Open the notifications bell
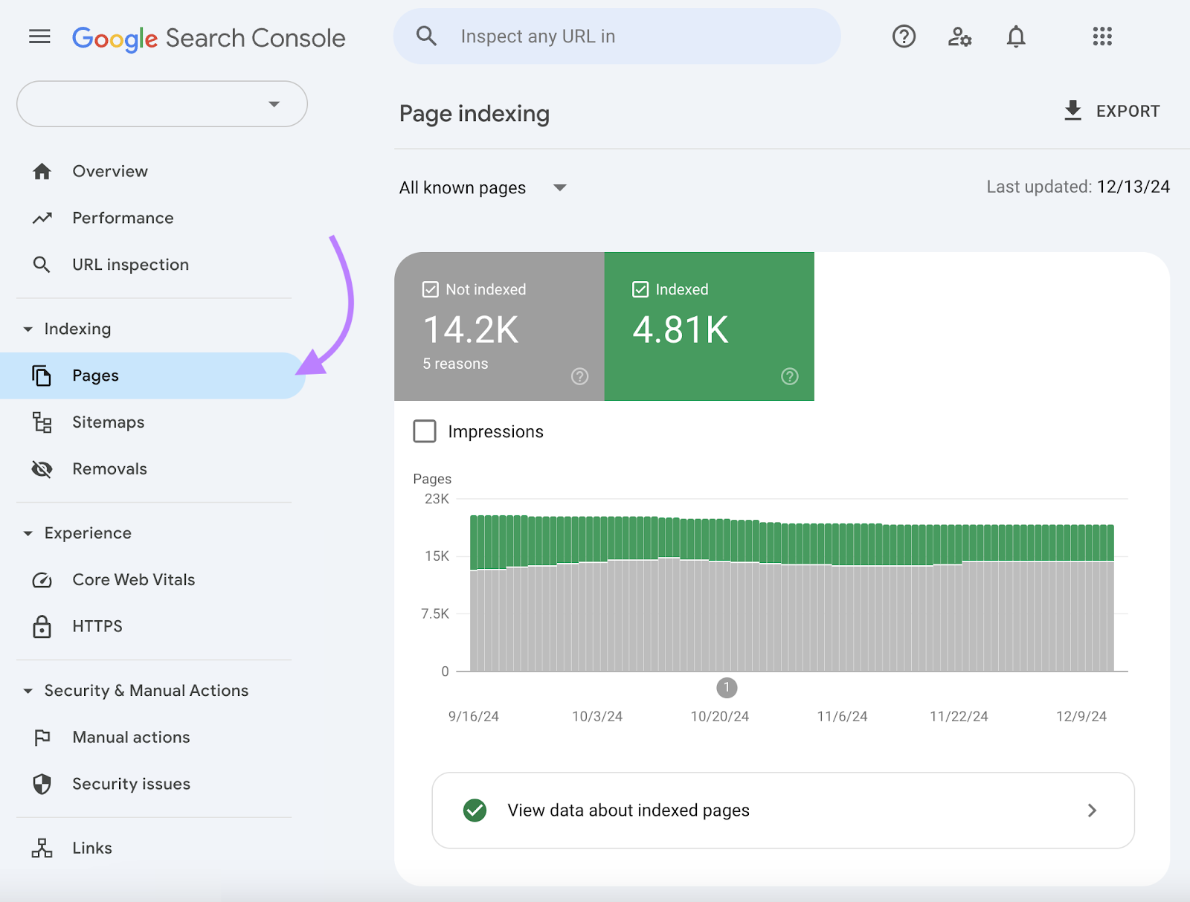The width and height of the screenshot is (1190, 902). tap(1016, 36)
